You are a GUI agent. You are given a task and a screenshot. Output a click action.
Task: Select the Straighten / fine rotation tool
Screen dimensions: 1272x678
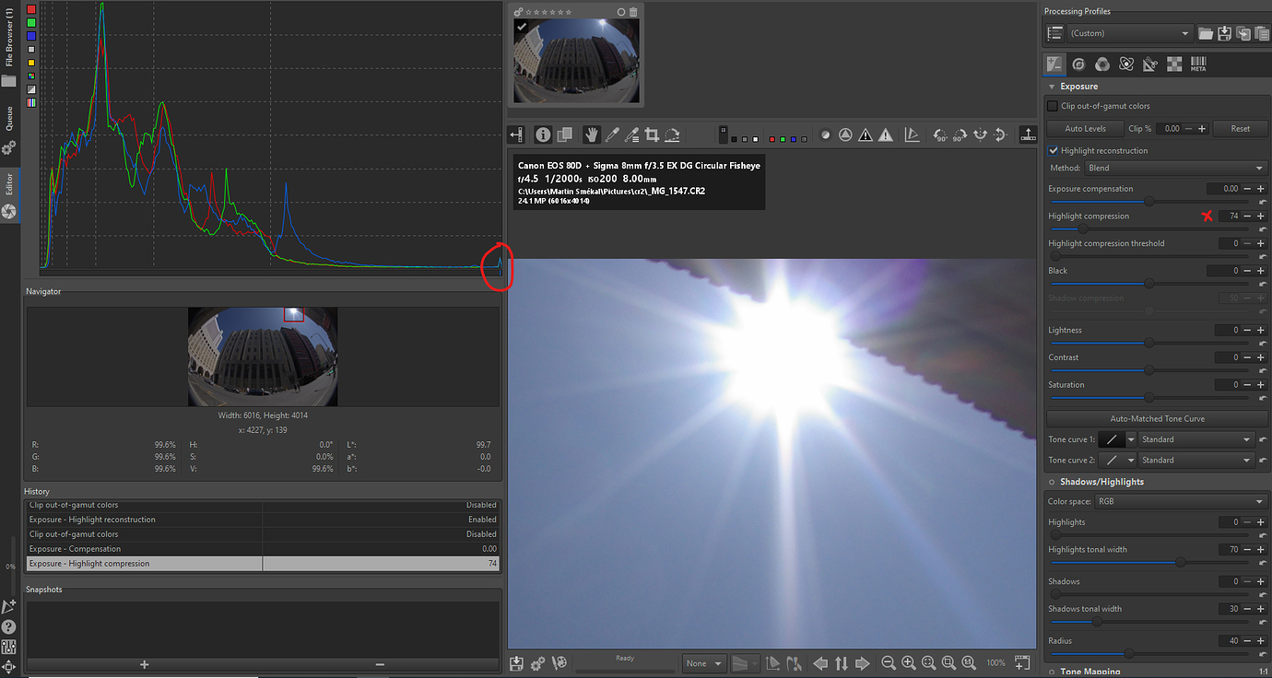pos(673,134)
